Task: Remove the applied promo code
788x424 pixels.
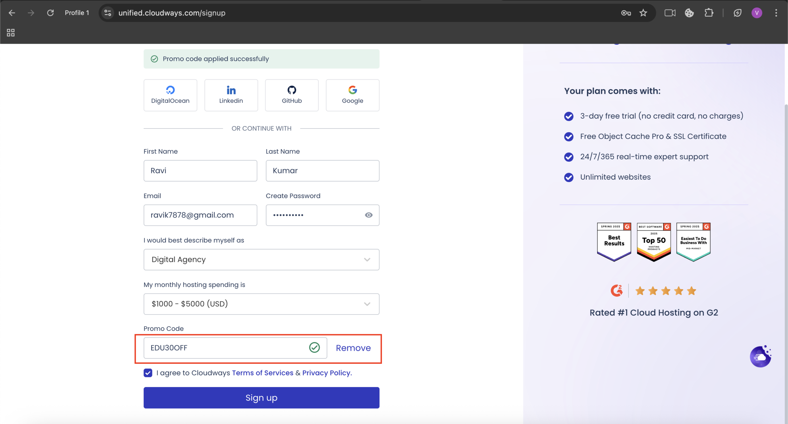Action: pyautogui.click(x=353, y=348)
